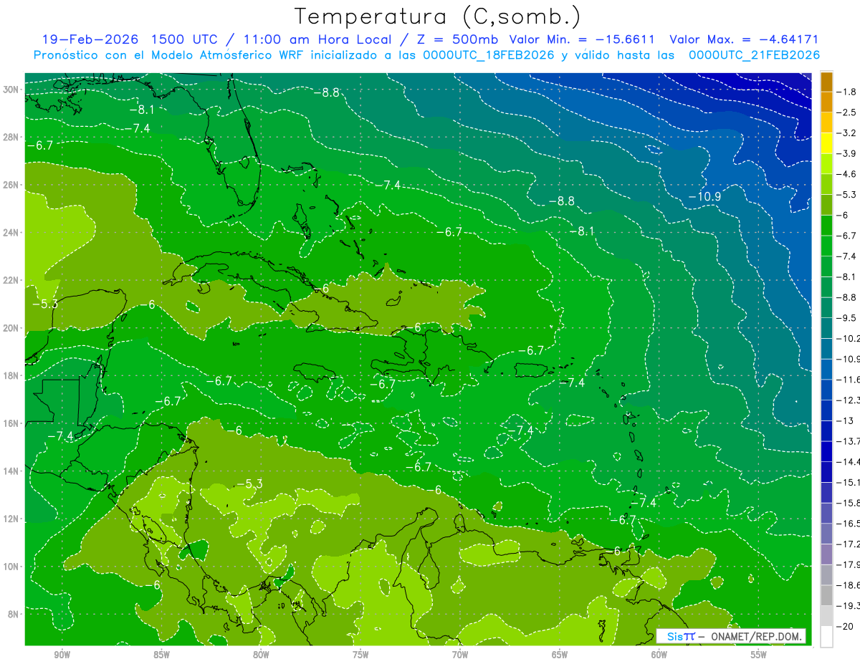Click the "-11.6" tick label on the color bar
This screenshot has height=664, width=860.
[847, 380]
